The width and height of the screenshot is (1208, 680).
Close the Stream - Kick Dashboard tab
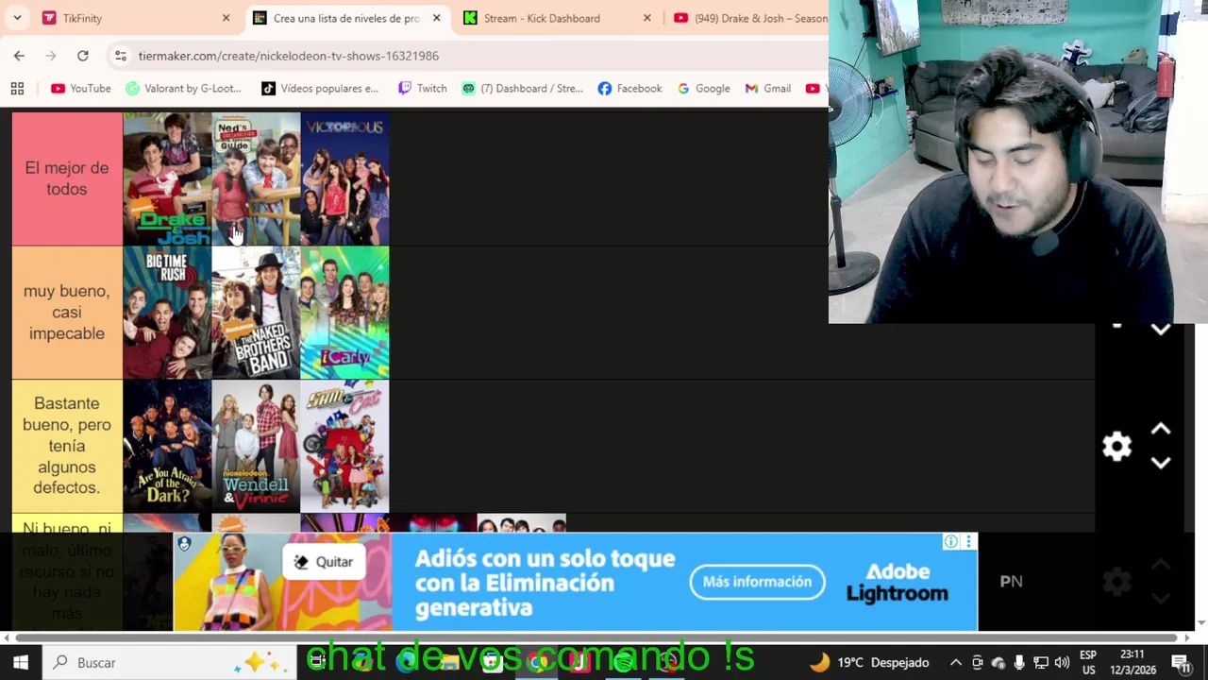[x=646, y=18]
